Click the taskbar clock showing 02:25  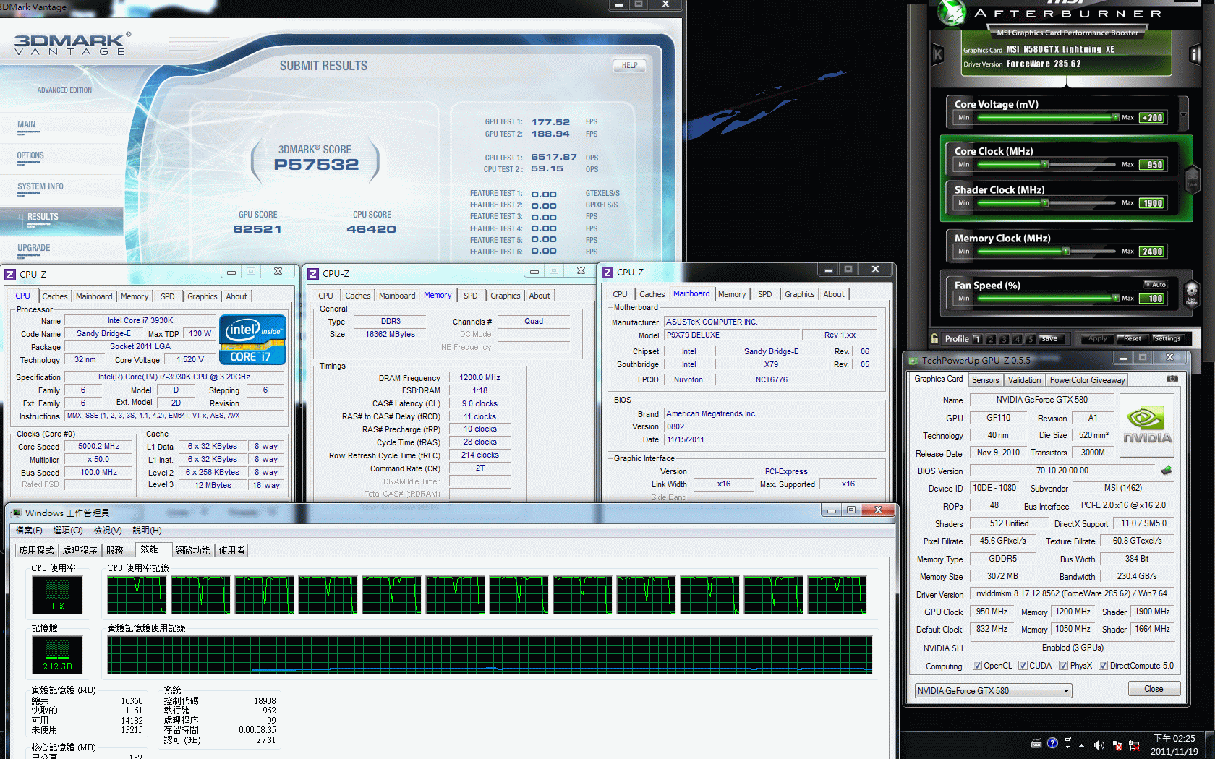pyautogui.click(x=1174, y=745)
